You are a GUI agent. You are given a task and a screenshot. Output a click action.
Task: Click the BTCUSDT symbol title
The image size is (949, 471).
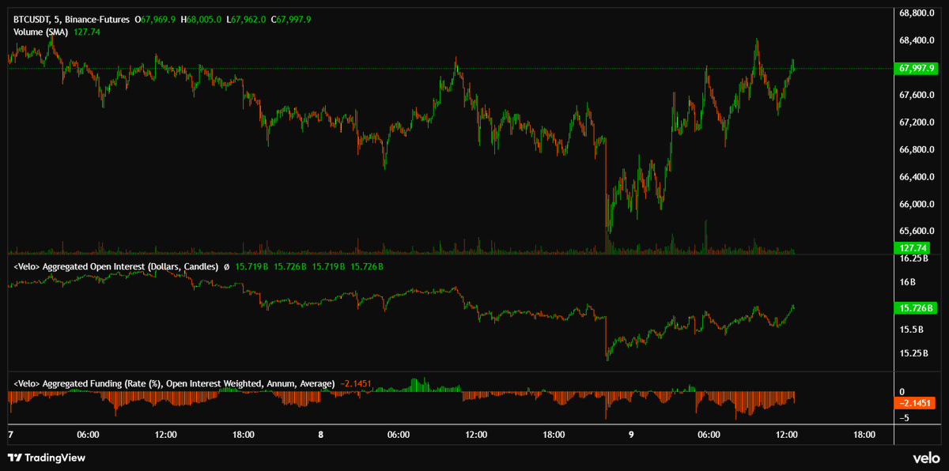coord(32,18)
